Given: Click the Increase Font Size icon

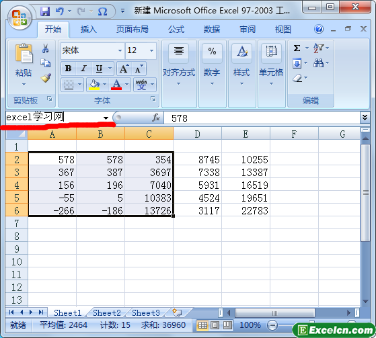Looking at the screenshot, I should point(124,69).
